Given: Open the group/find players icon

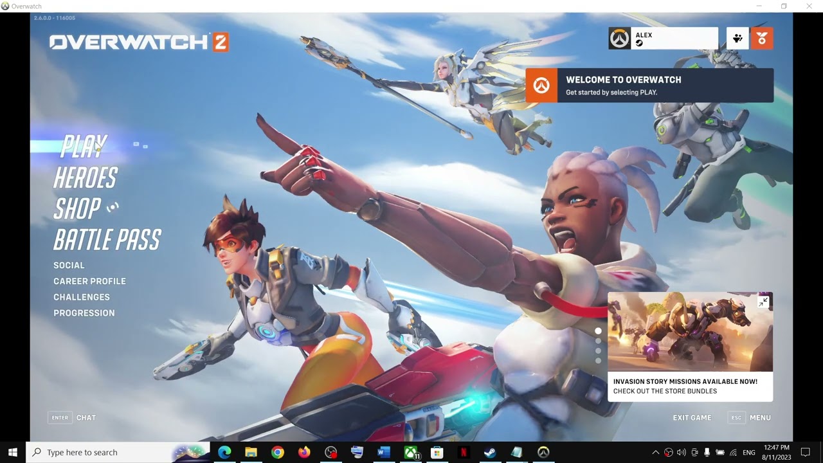Looking at the screenshot, I should (737, 39).
